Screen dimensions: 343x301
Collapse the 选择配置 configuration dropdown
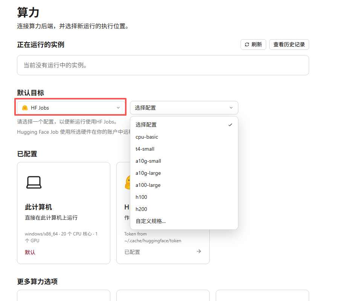coord(184,108)
